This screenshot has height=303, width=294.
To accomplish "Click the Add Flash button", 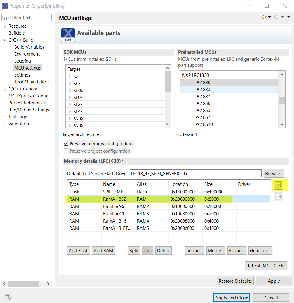I will (x=78, y=251).
